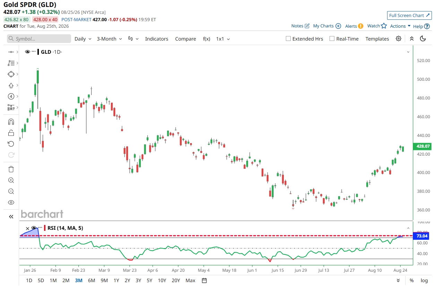The image size is (435, 287).
Task: Enable the Real-Time checkbox
Action: click(332, 38)
